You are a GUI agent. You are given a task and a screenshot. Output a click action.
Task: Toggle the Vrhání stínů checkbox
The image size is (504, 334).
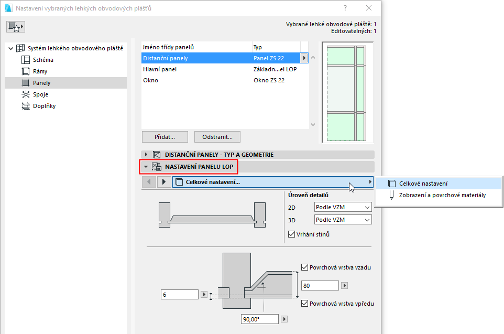tap(291, 234)
